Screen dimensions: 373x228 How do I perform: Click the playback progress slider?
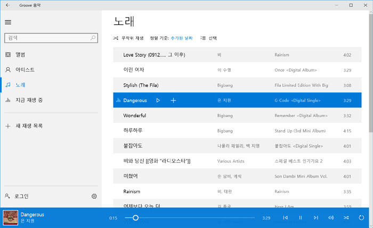190,217
